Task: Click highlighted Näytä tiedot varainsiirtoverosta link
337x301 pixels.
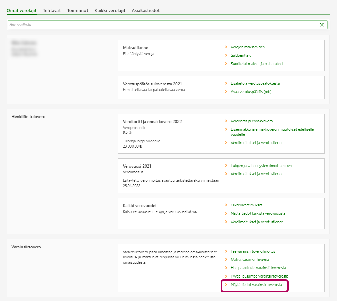Action: [x=256, y=285]
